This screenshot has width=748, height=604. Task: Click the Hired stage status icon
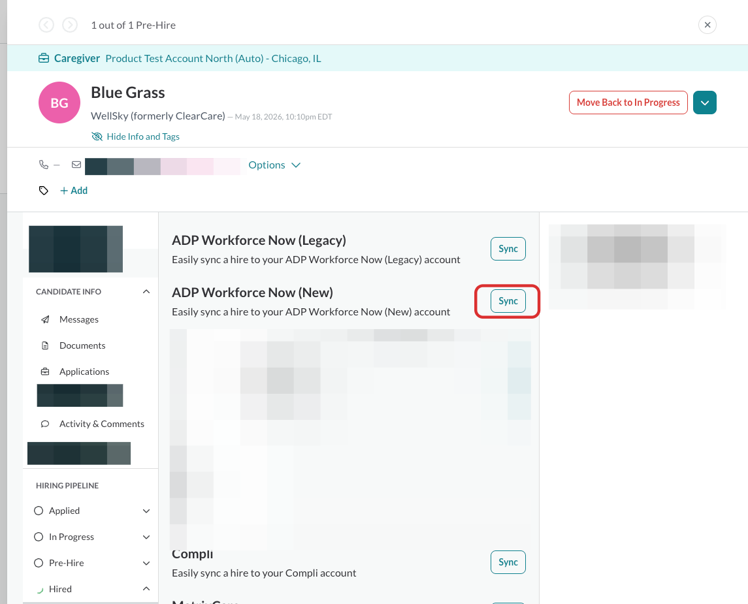39,589
